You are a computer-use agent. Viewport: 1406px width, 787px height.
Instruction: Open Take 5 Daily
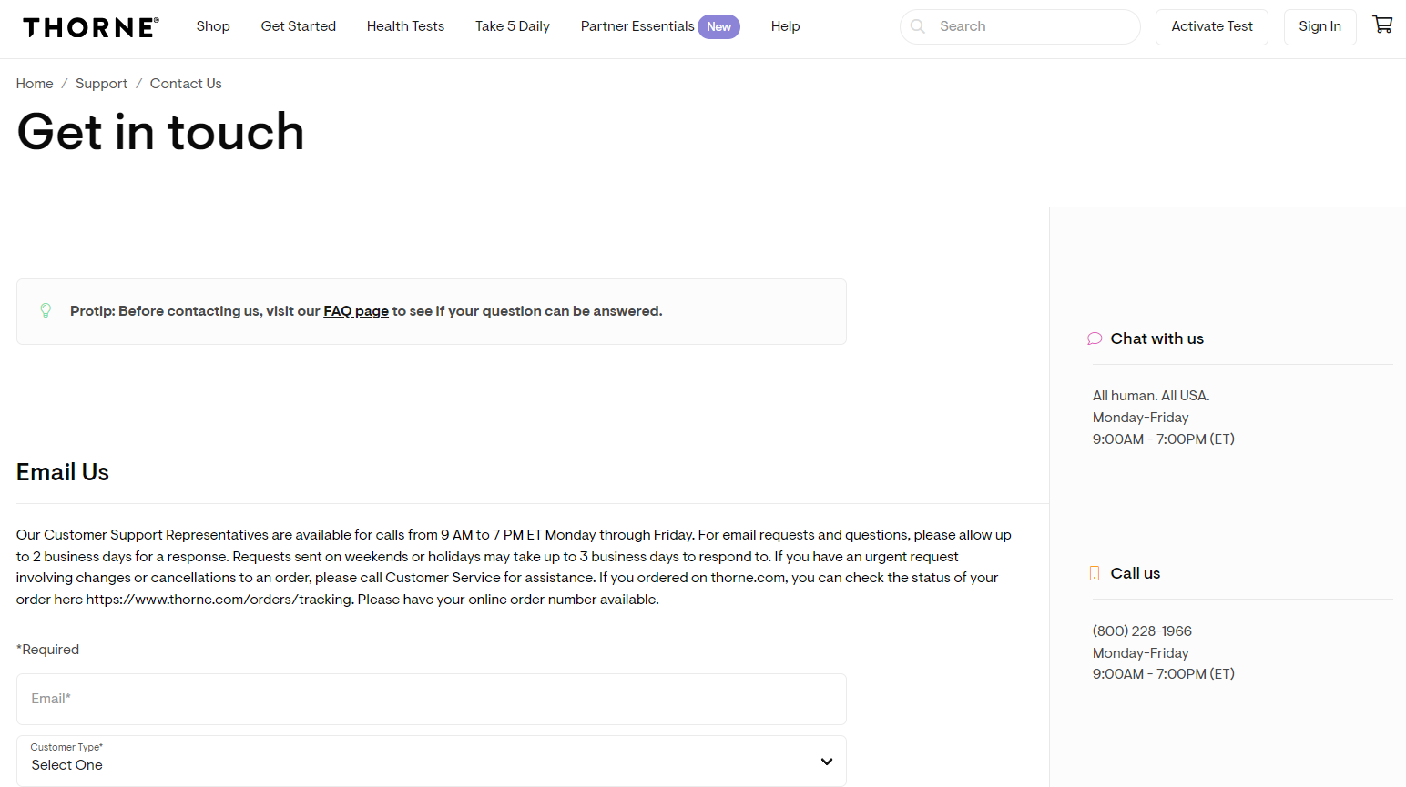coord(513,26)
